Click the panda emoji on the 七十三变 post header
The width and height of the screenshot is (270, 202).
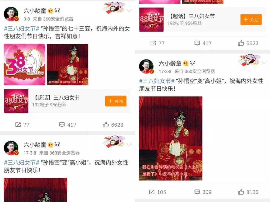pyautogui.click(x=57, y=11)
